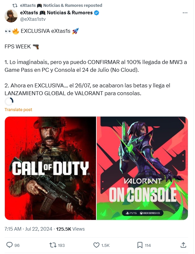
Task: Open the share post icon
Action: [183, 245]
